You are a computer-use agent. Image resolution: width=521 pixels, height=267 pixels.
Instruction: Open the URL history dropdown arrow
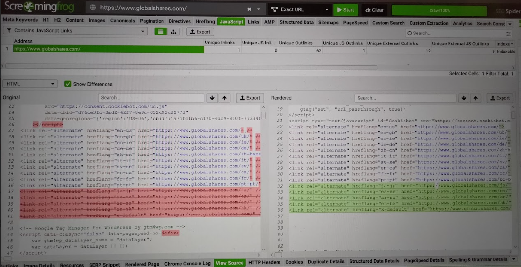coord(259,9)
